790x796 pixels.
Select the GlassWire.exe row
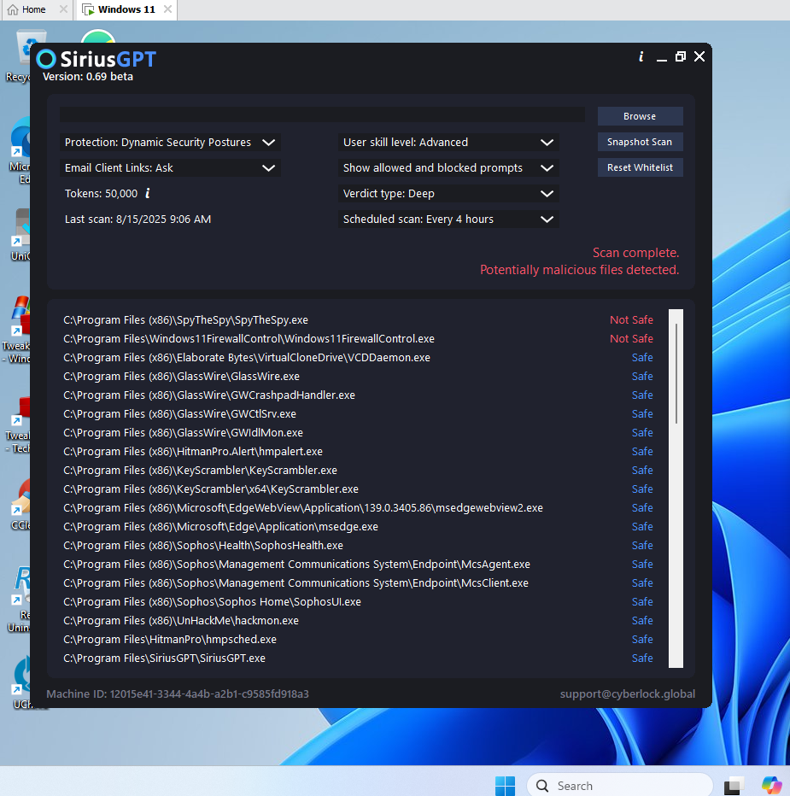pos(358,376)
